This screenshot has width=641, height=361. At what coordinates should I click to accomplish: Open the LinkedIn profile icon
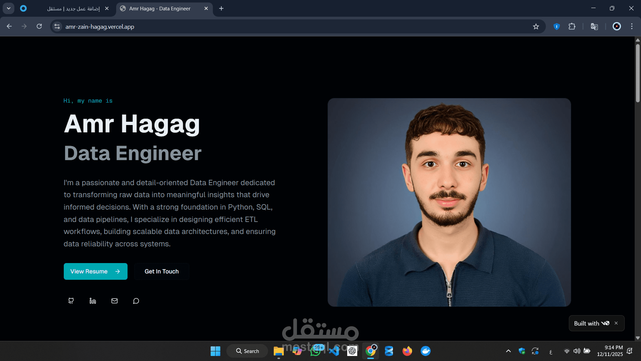click(93, 301)
